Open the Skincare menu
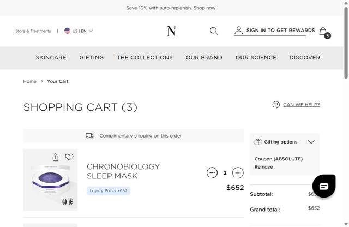Viewport: 349px width, 227px height. tap(51, 58)
